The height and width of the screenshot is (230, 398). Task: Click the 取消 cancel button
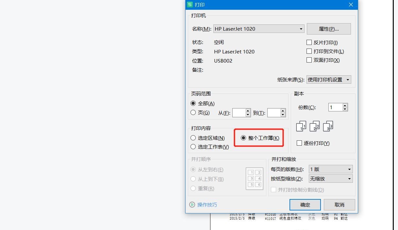pos(339,205)
